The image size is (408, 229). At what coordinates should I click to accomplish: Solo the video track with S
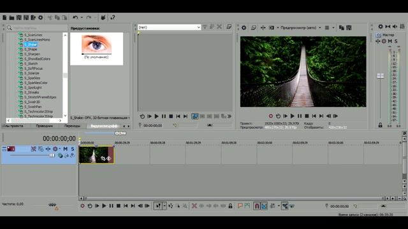(73, 149)
